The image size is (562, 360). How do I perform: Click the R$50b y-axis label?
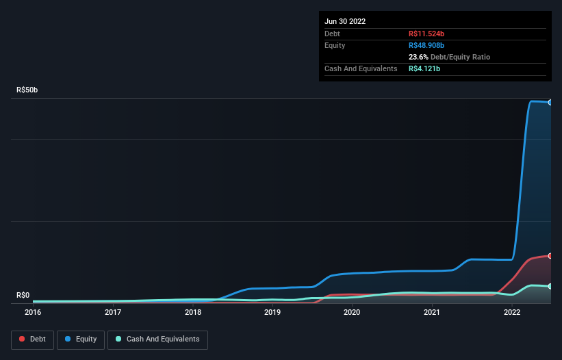pyautogui.click(x=27, y=90)
